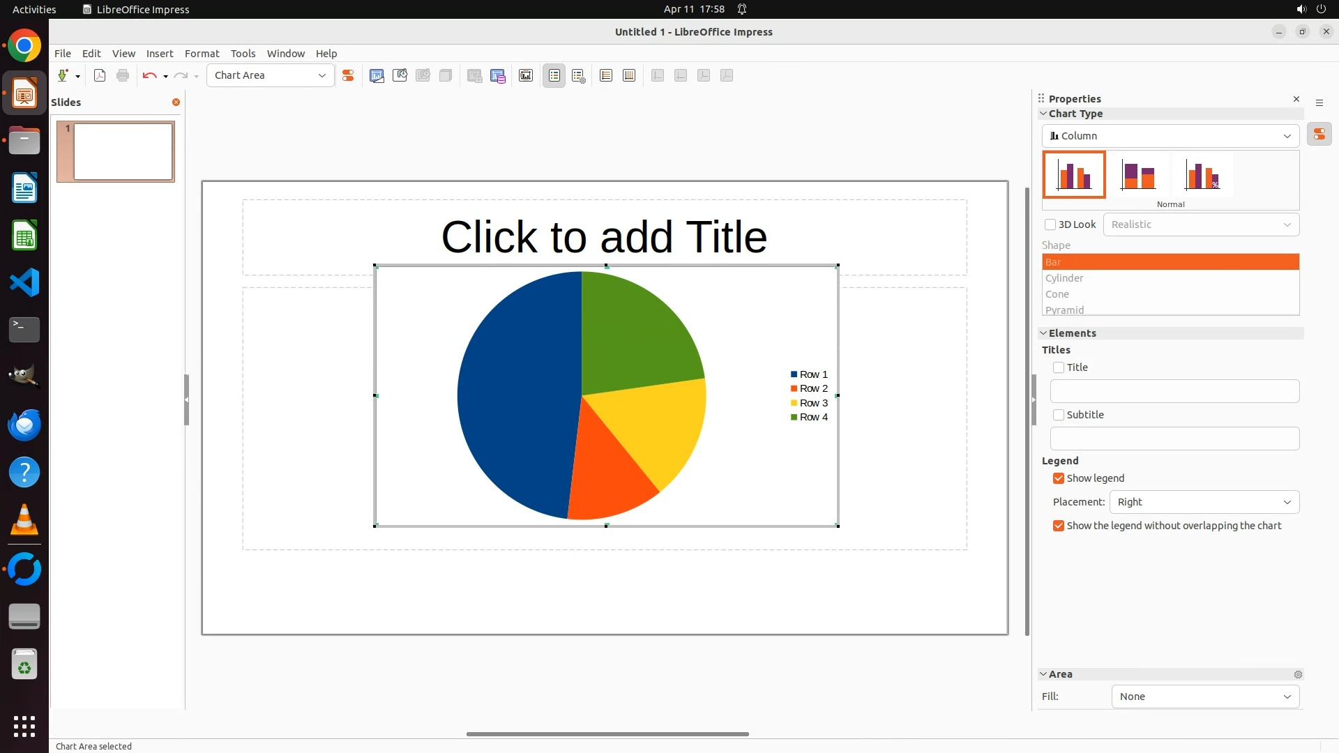Image resolution: width=1339 pixels, height=753 pixels.
Task: Collapse the Elements section header
Action: click(1072, 333)
